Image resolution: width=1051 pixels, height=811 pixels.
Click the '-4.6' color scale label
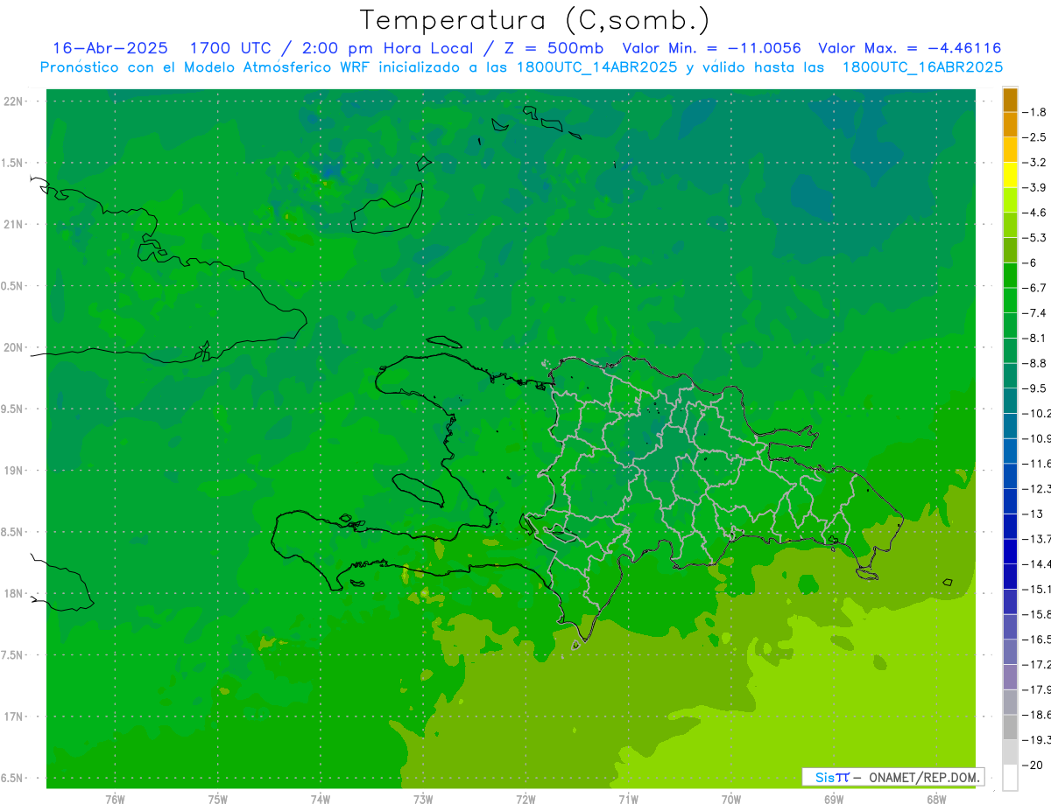point(1034,213)
